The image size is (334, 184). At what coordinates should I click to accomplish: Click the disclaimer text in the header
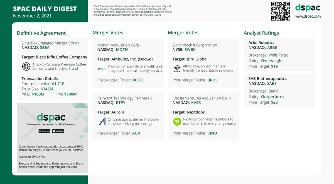[x=132, y=10]
